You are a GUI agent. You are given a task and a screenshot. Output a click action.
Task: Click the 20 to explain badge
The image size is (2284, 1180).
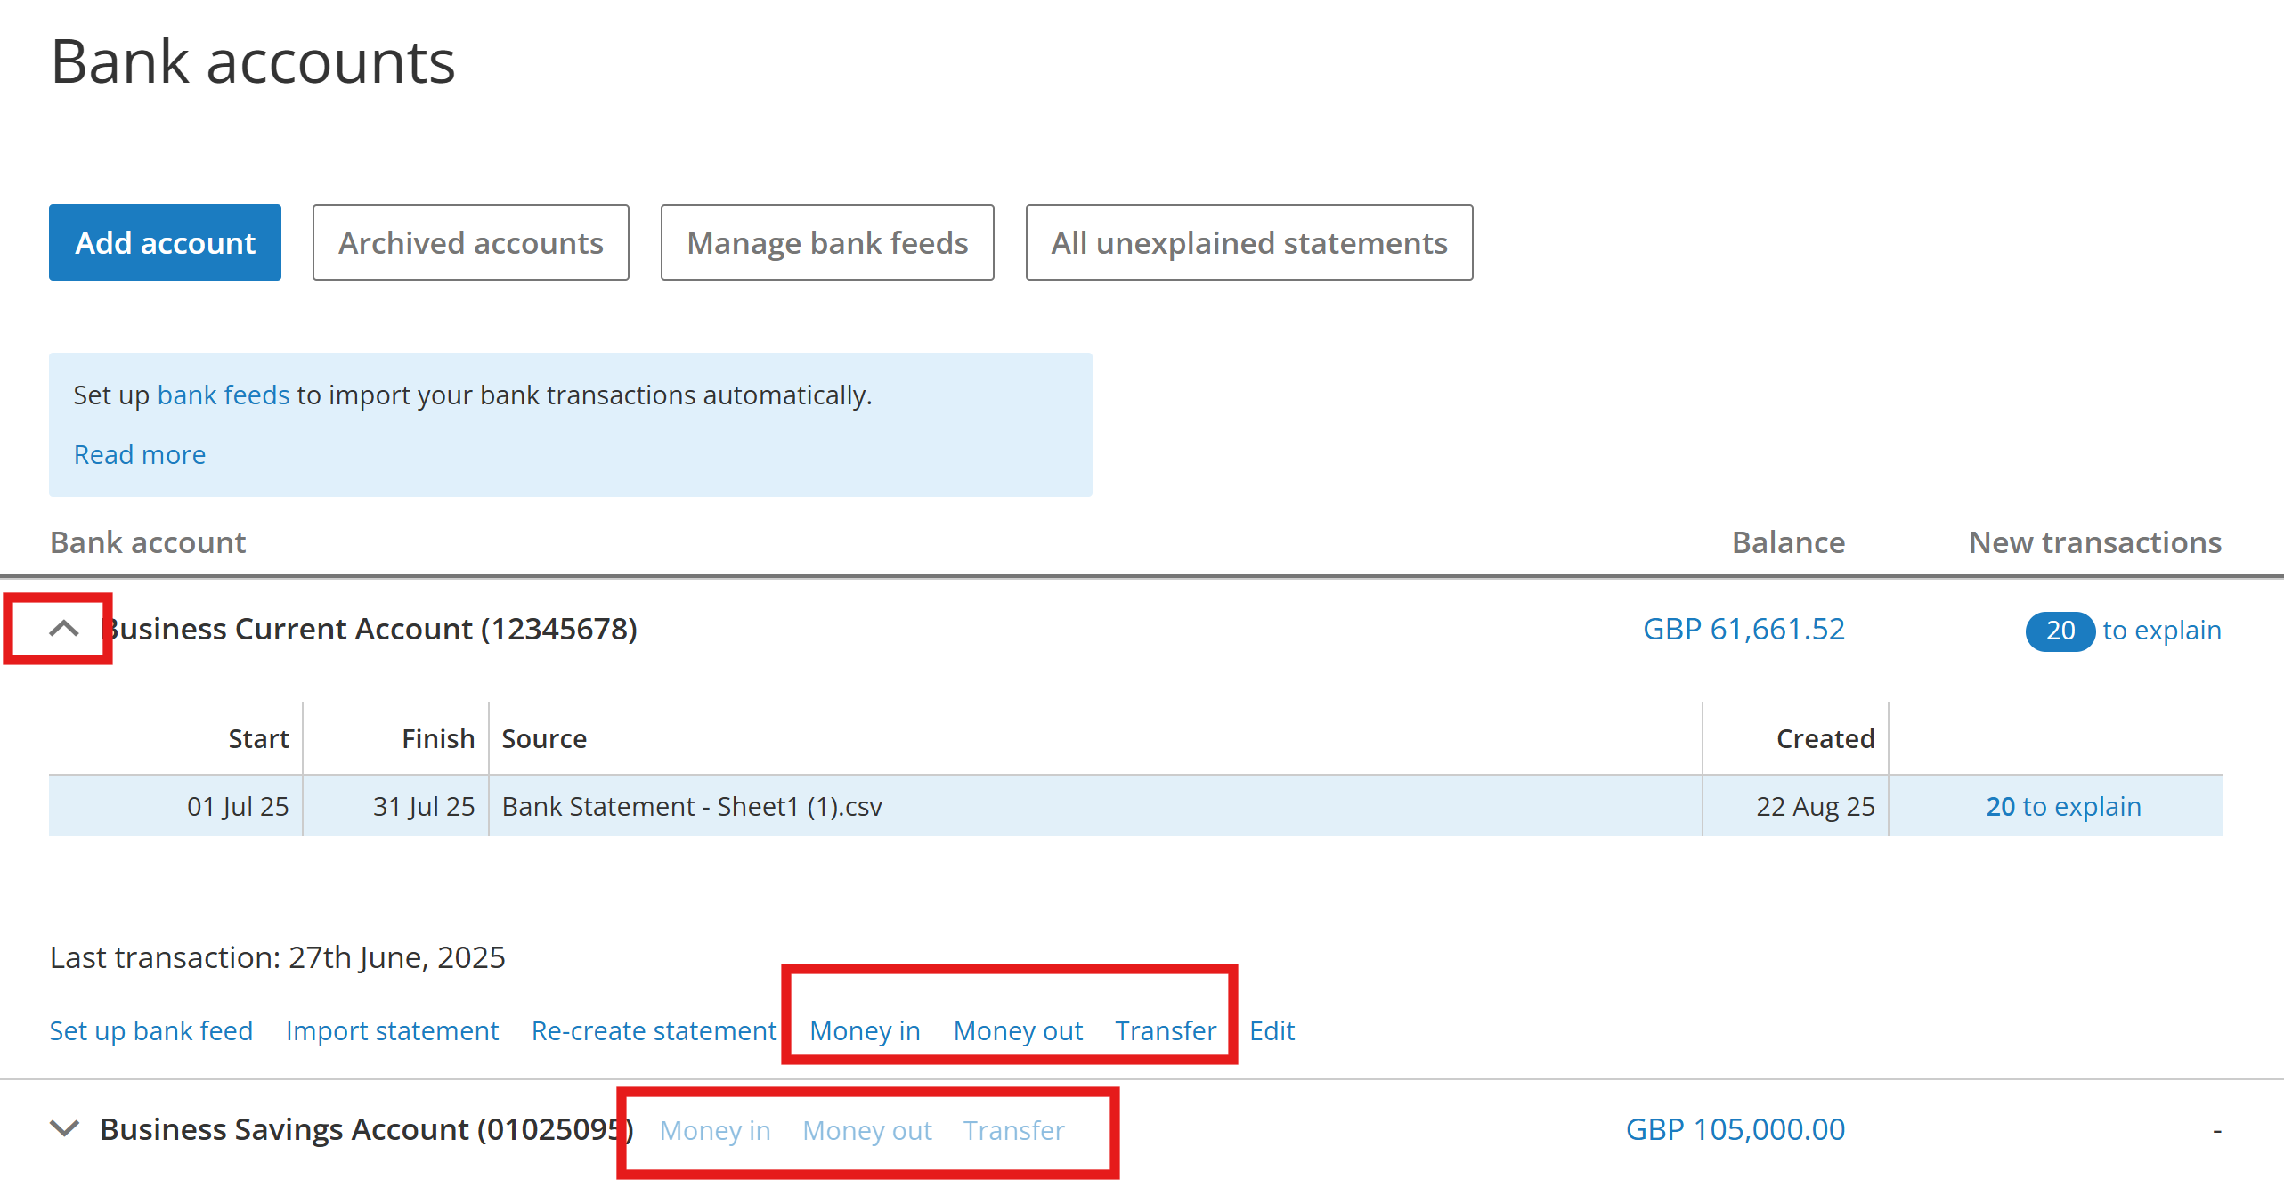pos(2059,631)
